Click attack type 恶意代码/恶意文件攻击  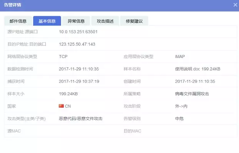click(x=81, y=118)
